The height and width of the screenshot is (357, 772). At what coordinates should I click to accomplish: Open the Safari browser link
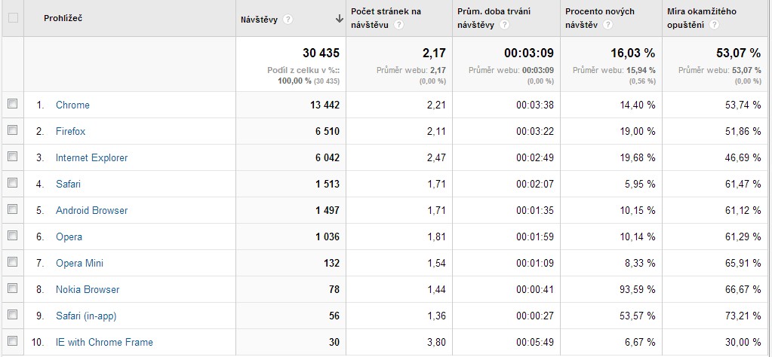(68, 185)
